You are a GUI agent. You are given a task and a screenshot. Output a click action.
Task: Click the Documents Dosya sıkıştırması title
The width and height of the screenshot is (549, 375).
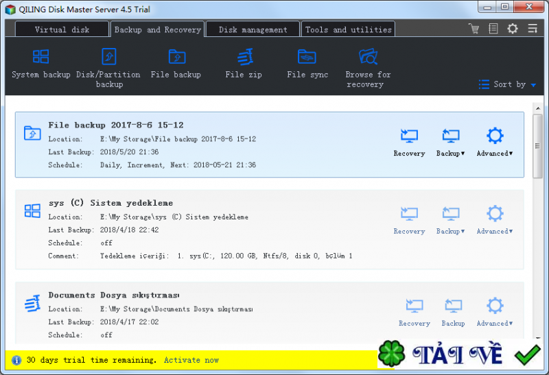point(114,295)
